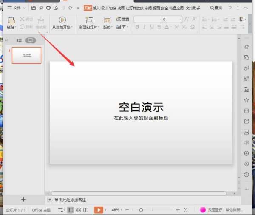
Task: Toggle Bold formatting
Action: pyautogui.click(x=137, y=27)
